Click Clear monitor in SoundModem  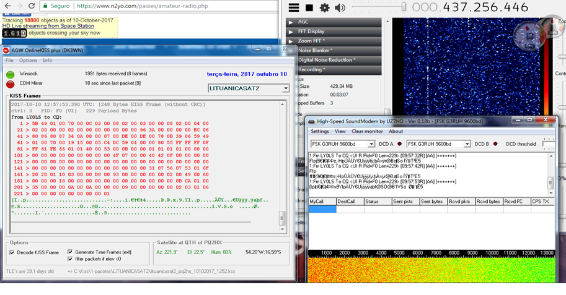pyautogui.click(x=367, y=131)
